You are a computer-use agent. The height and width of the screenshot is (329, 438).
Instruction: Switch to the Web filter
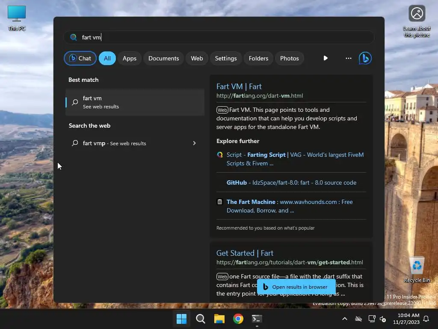(197, 58)
